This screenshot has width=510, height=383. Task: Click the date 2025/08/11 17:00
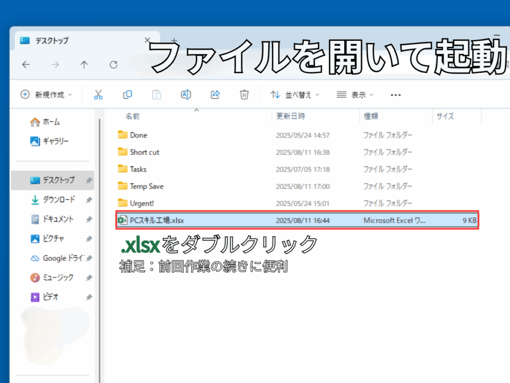303,187
